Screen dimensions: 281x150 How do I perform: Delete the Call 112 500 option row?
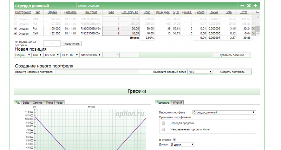point(253,19)
